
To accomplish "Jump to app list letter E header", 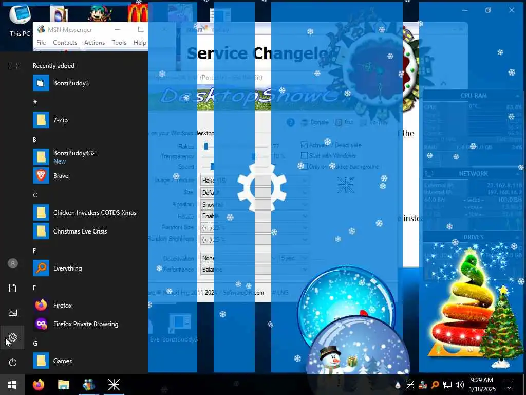I will click(34, 250).
